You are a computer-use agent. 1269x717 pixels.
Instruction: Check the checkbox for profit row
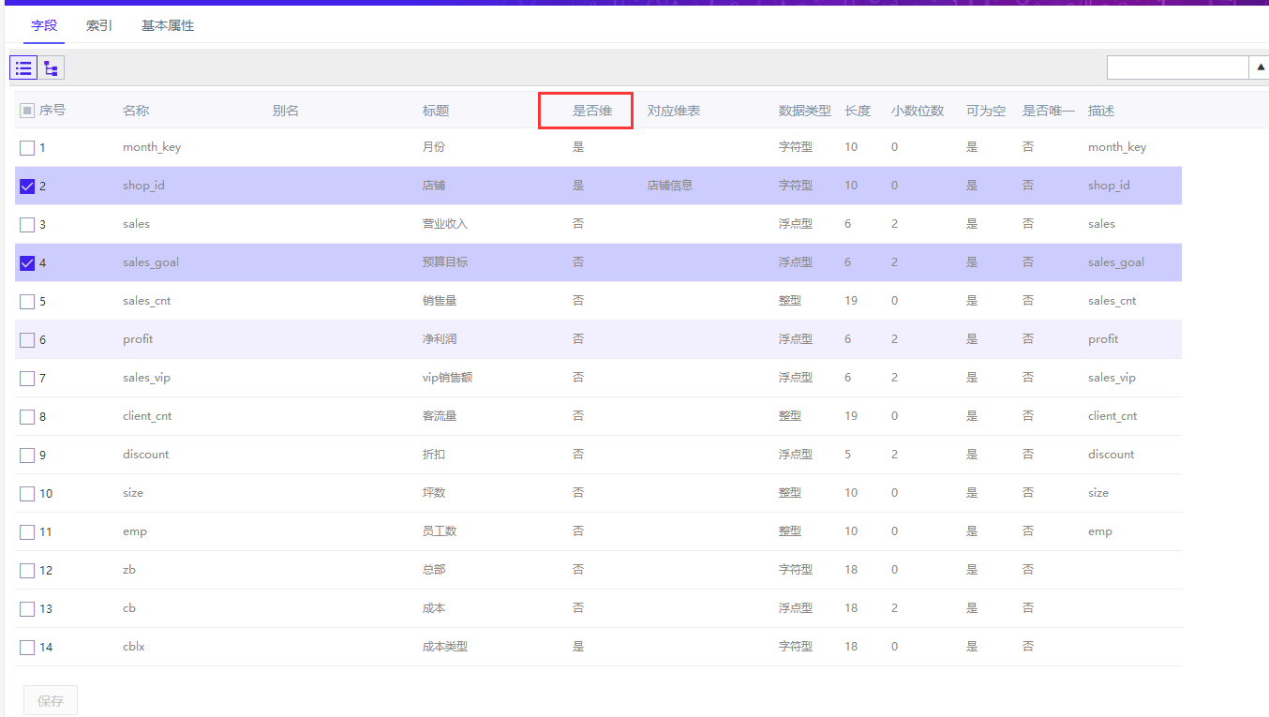(26, 339)
